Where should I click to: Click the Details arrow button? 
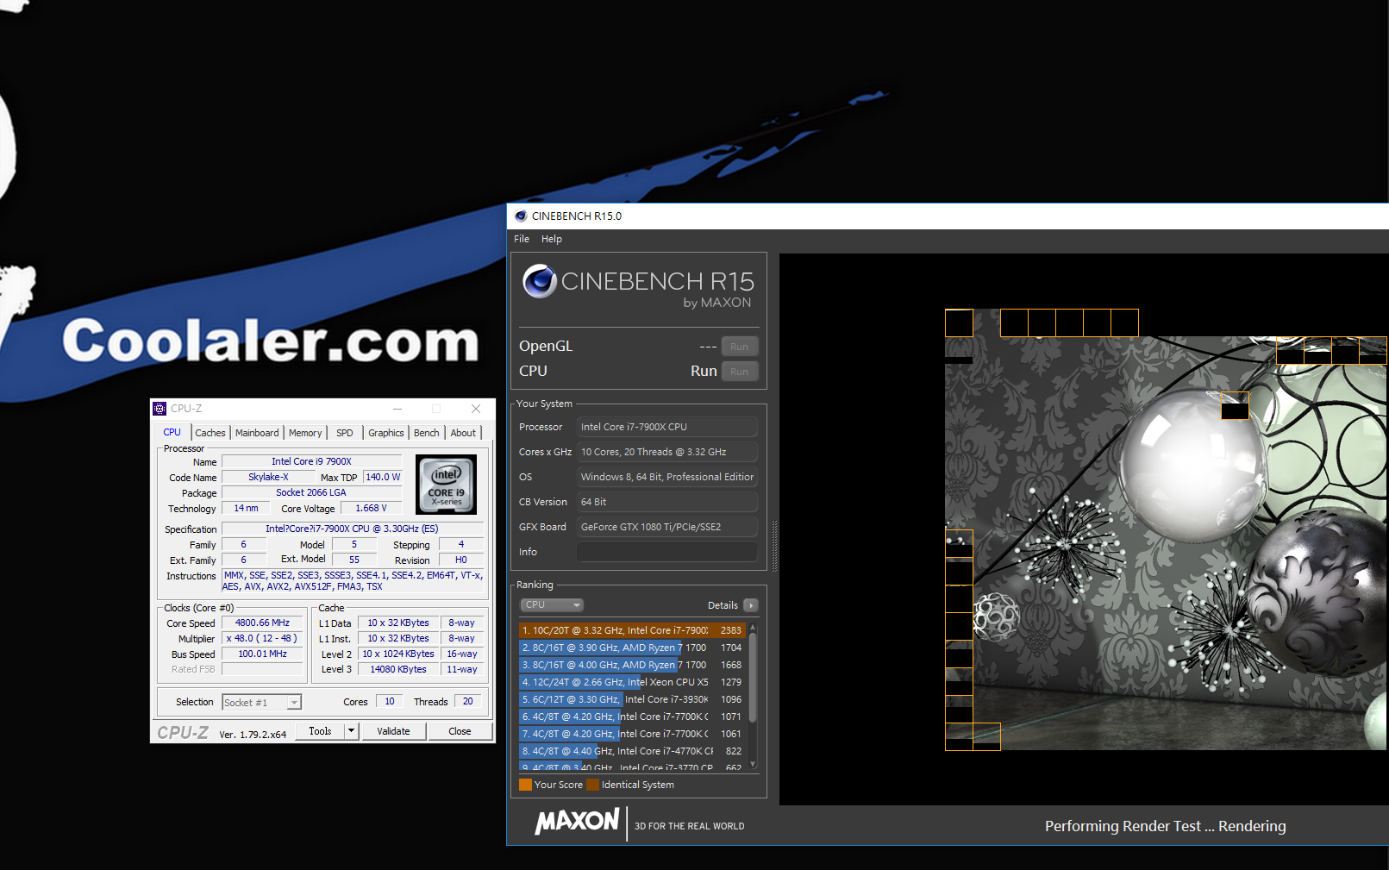[751, 605]
